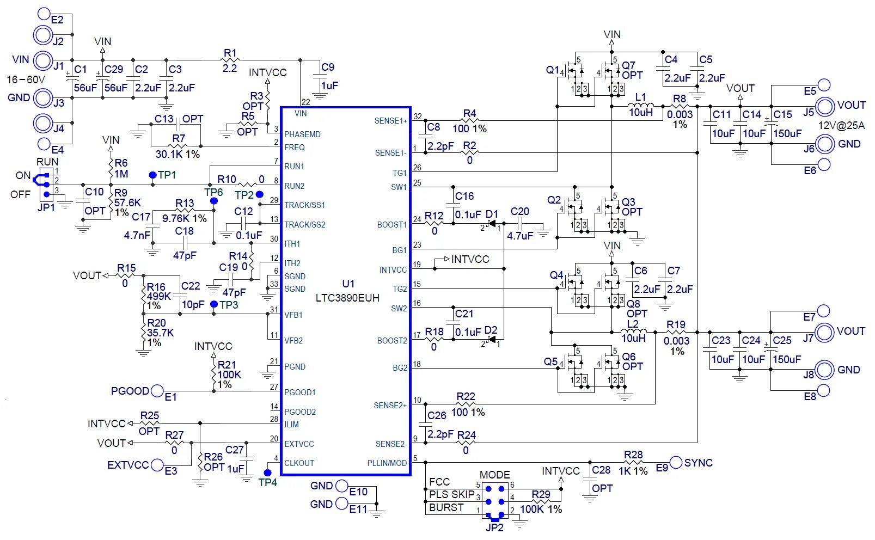Select the J1 VIN connector terminal
875x540 pixels.
click(x=42, y=60)
